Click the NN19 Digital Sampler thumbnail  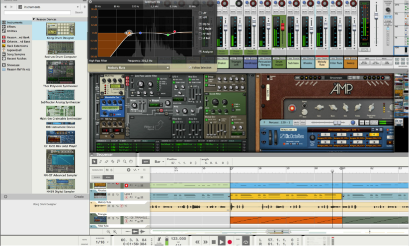point(61,184)
